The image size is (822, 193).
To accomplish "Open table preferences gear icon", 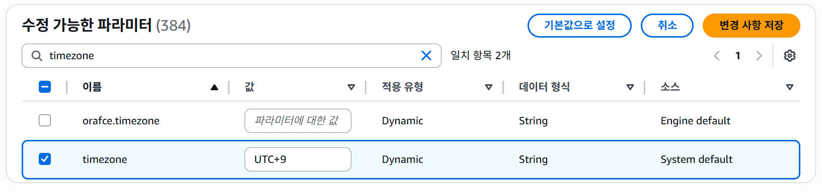I will [790, 56].
